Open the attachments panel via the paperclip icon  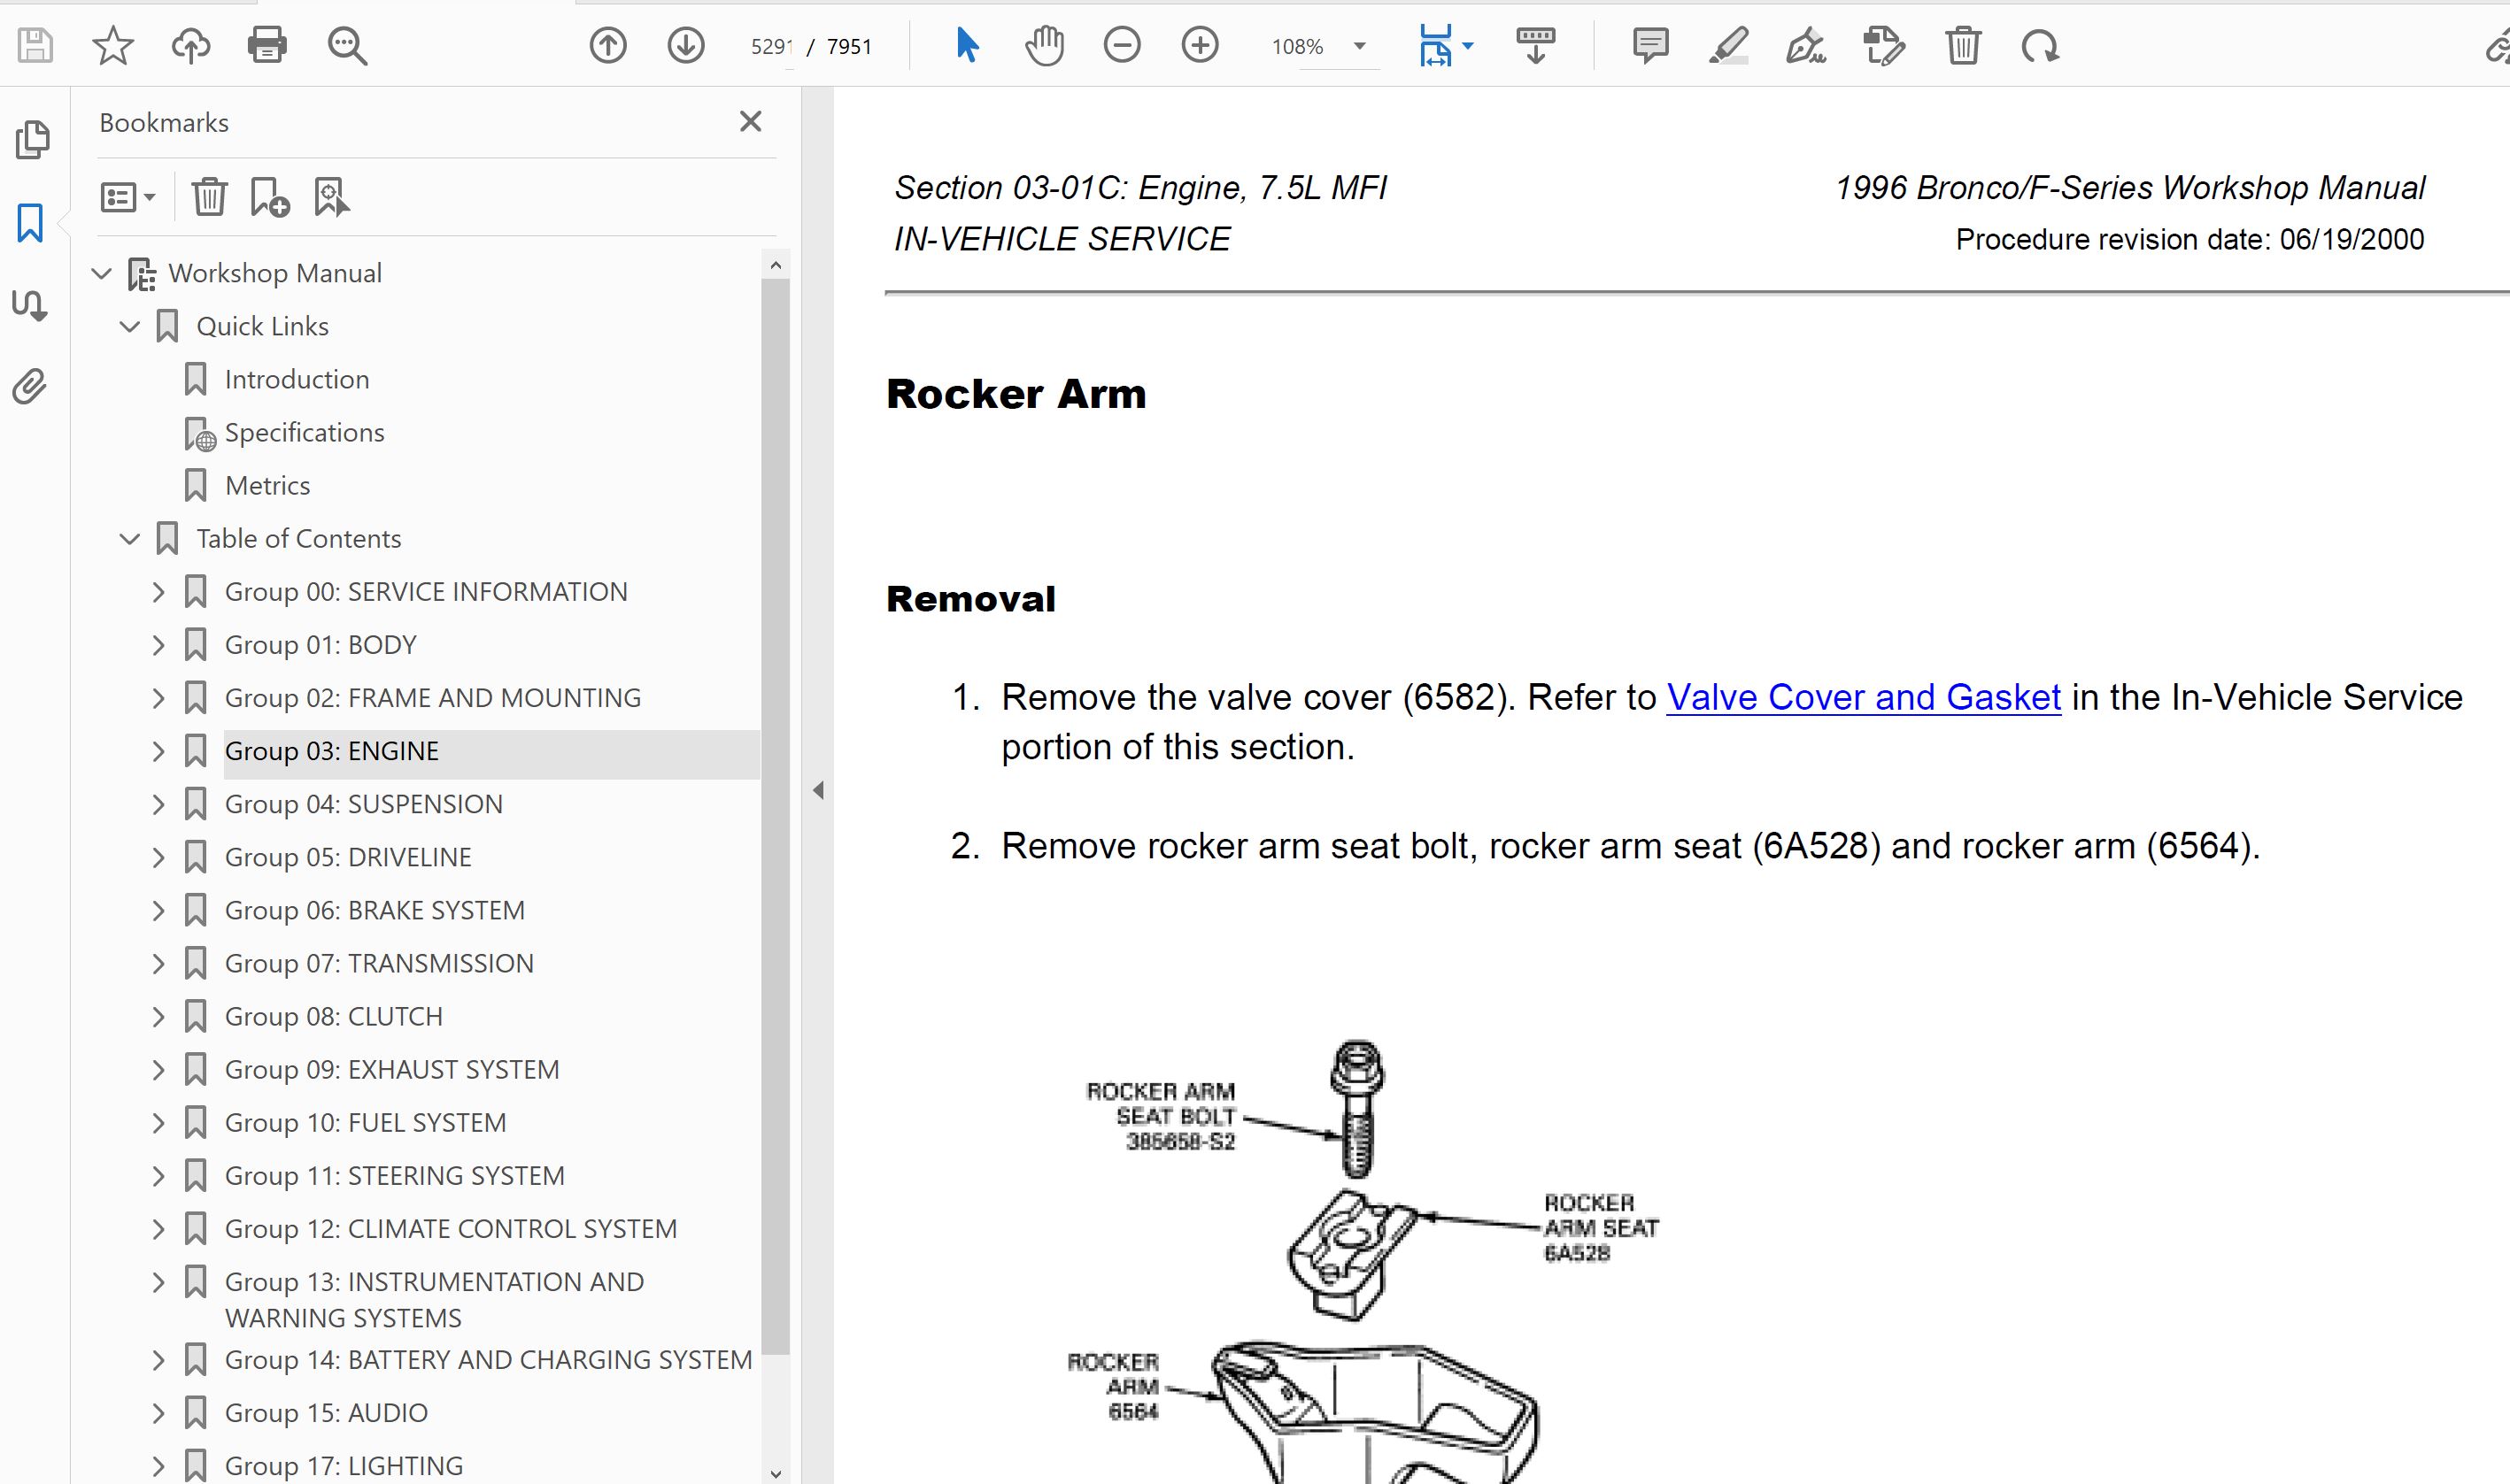30,386
